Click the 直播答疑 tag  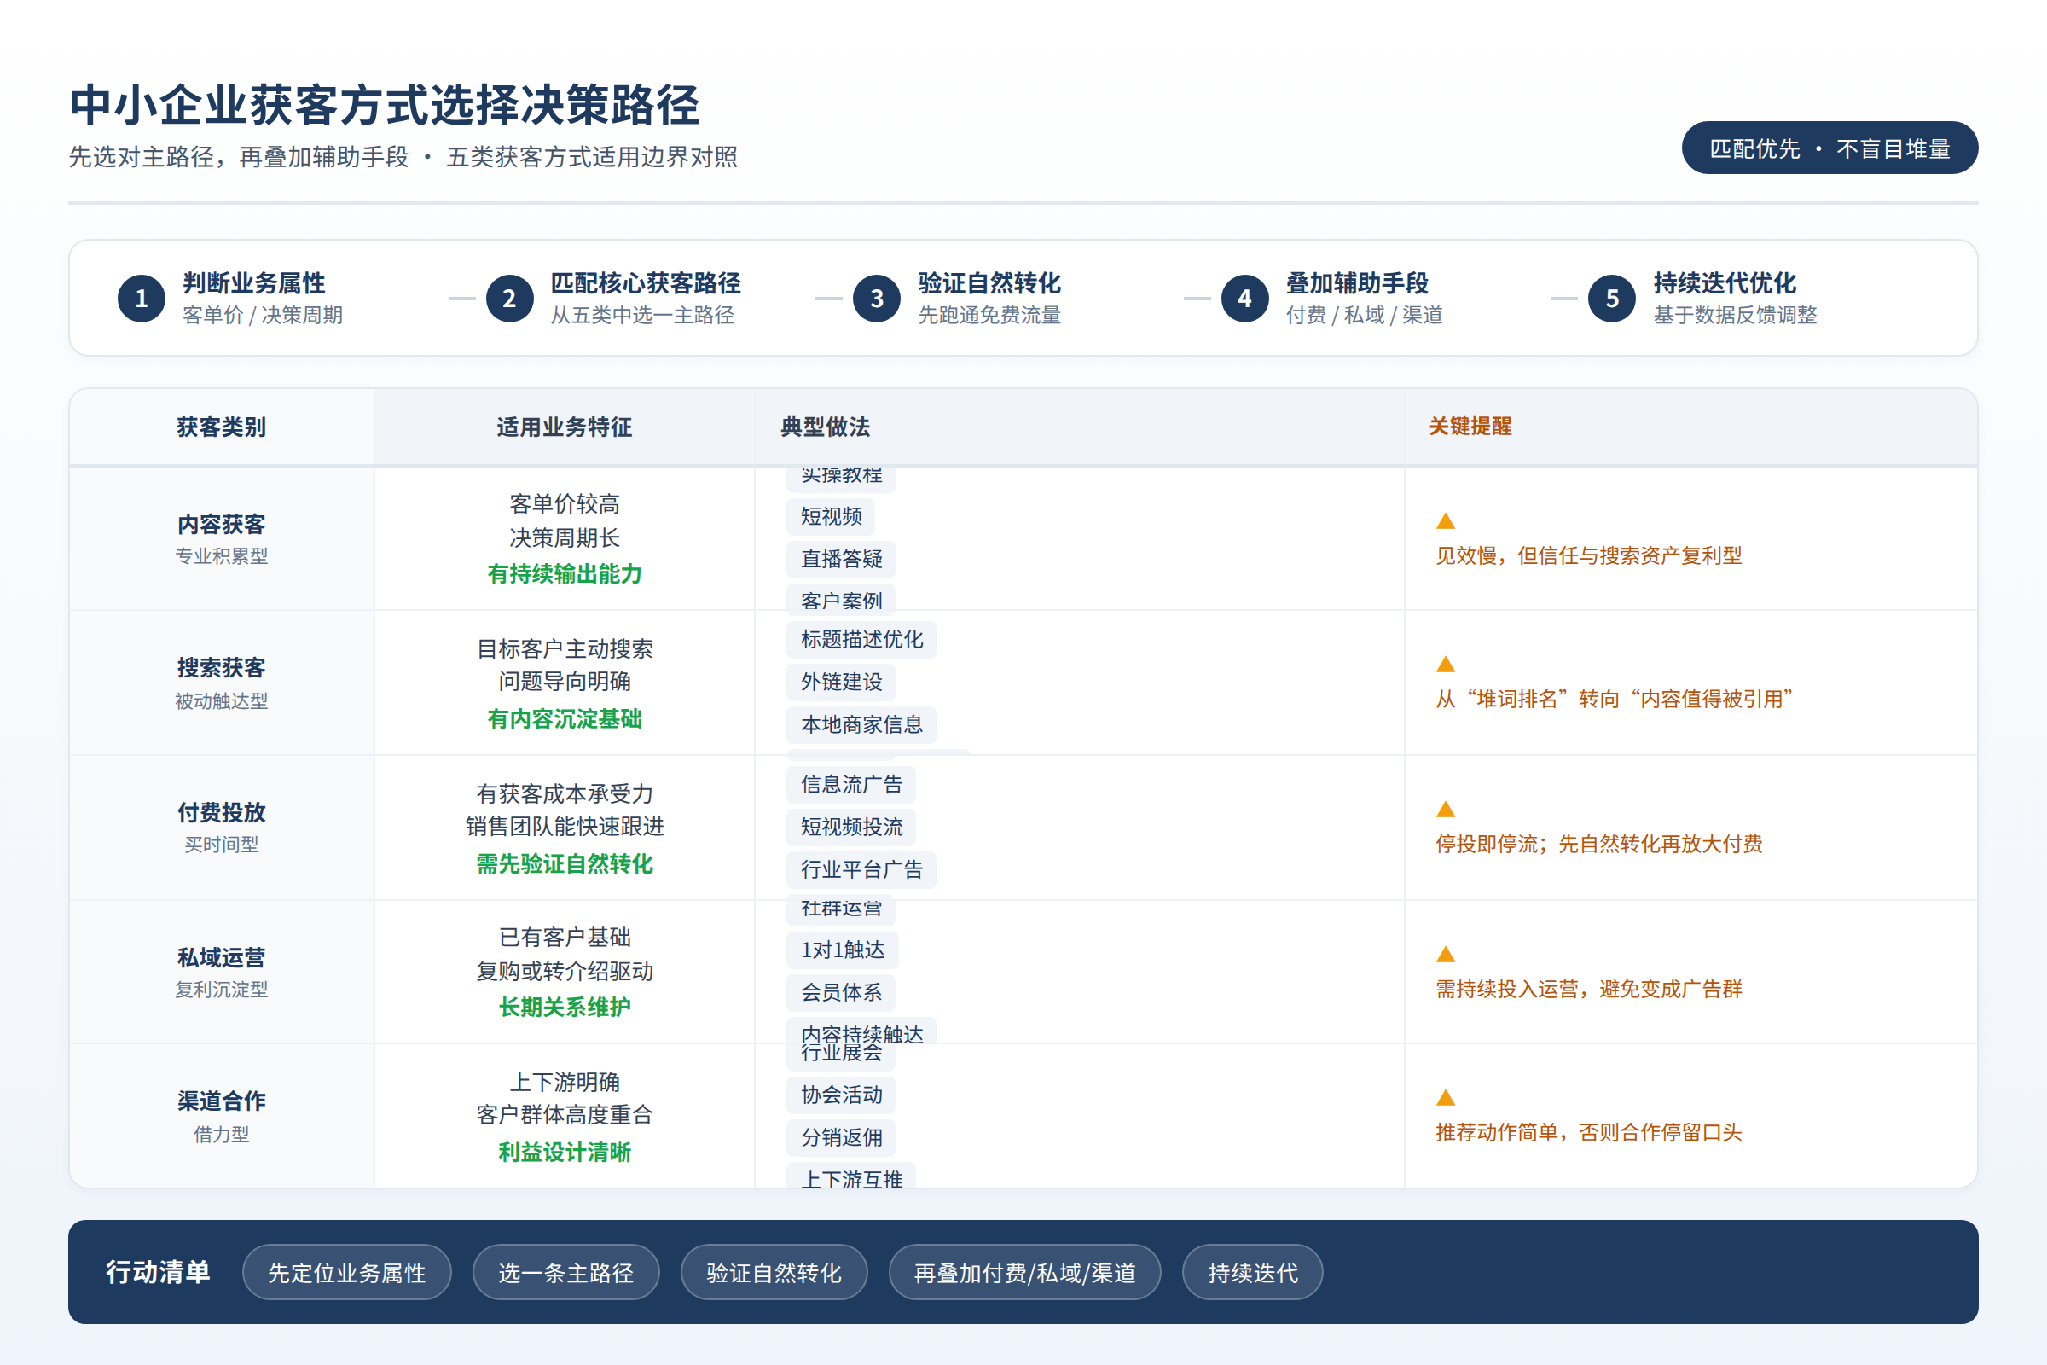click(841, 559)
